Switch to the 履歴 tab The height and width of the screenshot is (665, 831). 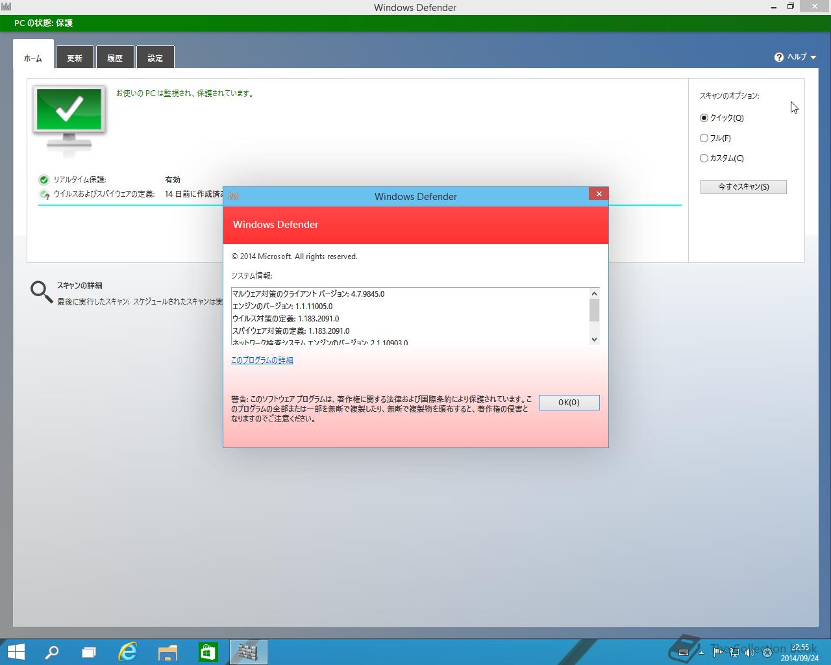tap(115, 57)
